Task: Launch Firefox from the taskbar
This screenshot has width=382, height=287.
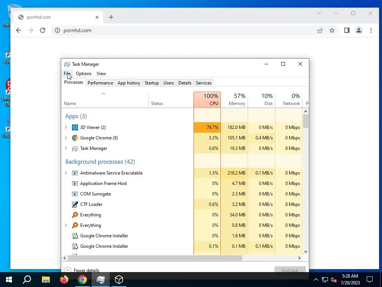Action: [x=64, y=280]
